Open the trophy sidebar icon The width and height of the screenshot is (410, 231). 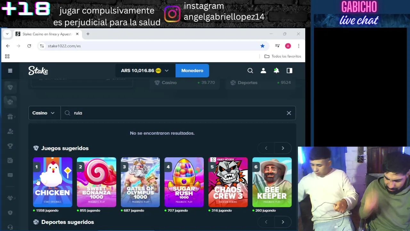(x=10, y=146)
